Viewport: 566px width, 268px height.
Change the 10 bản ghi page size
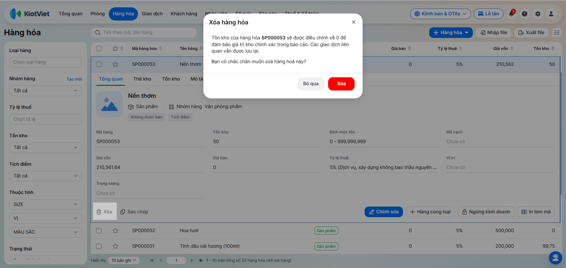coord(124,260)
